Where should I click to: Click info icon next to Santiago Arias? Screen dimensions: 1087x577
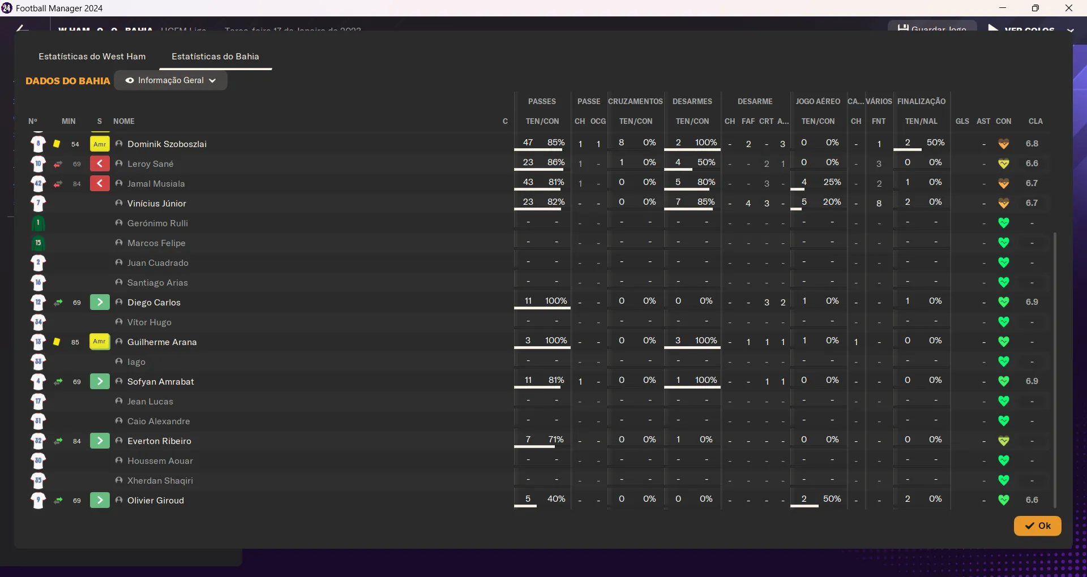(x=119, y=282)
